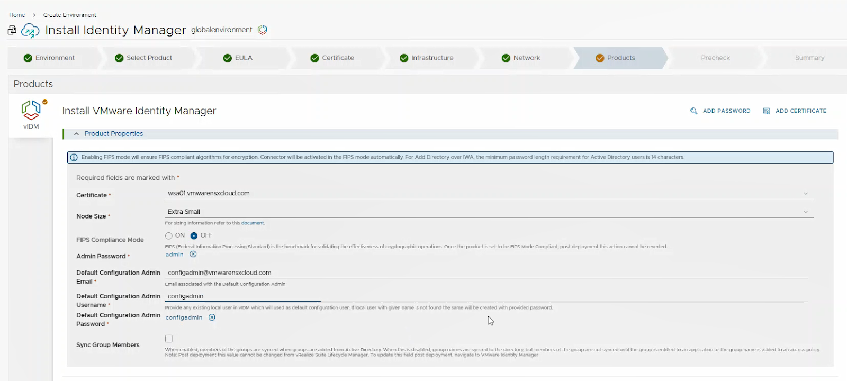Go to the Select Product step
Image resolution: width=847 pixels, height=381 pixels.
[148, 58]
